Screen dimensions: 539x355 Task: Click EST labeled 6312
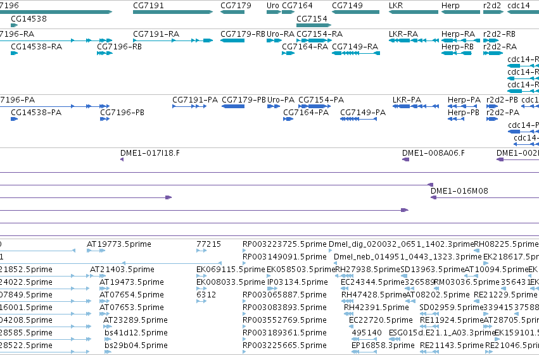tap(201, 301)
